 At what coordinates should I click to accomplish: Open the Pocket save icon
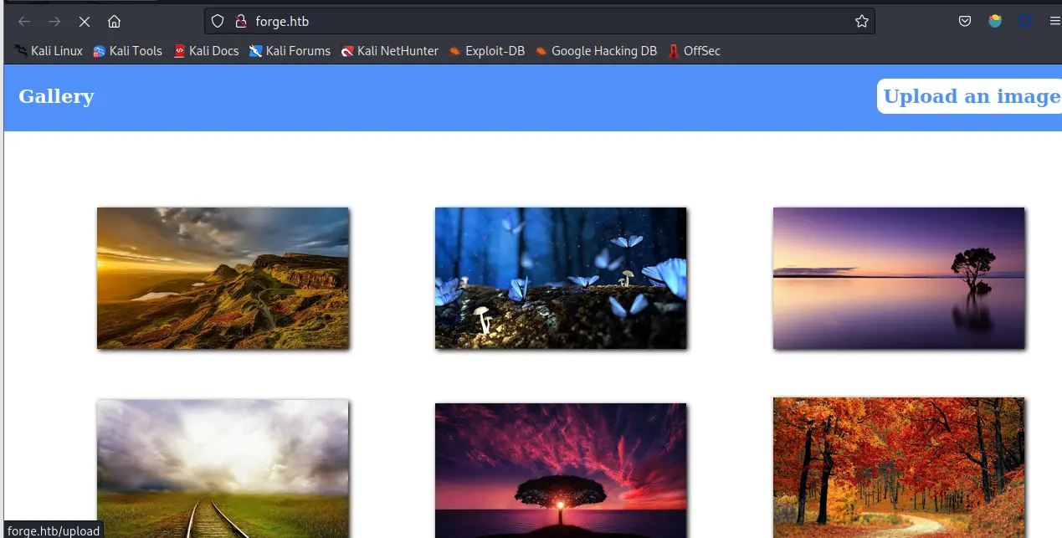[965, 22]
